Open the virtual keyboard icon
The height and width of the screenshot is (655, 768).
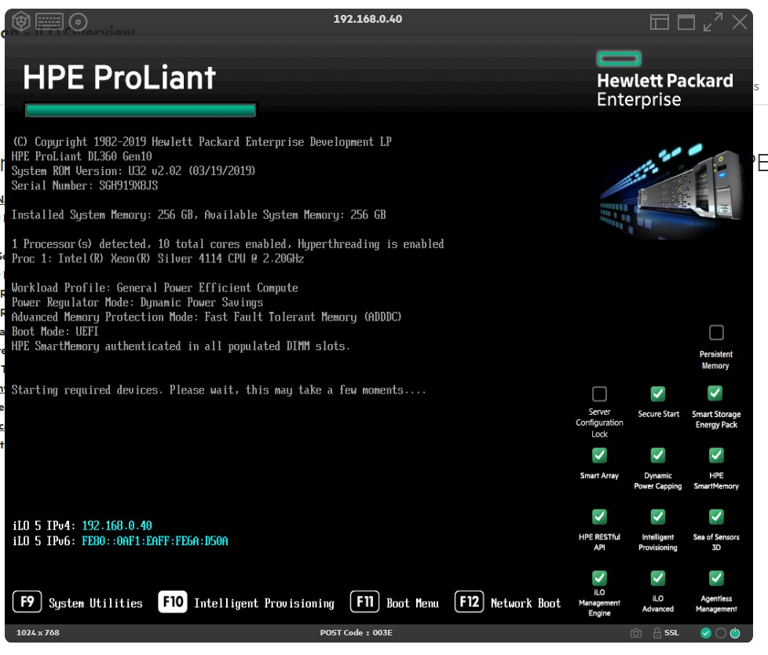coord(49,21)
